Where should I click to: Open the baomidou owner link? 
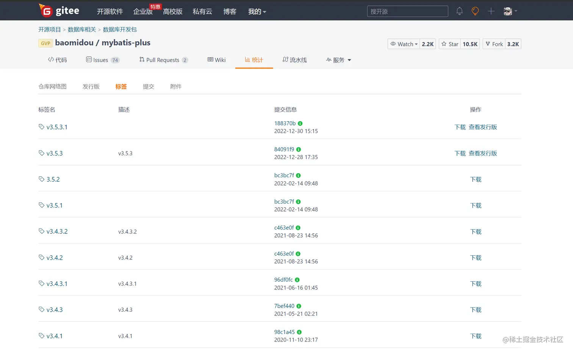[x=74, y=43]
